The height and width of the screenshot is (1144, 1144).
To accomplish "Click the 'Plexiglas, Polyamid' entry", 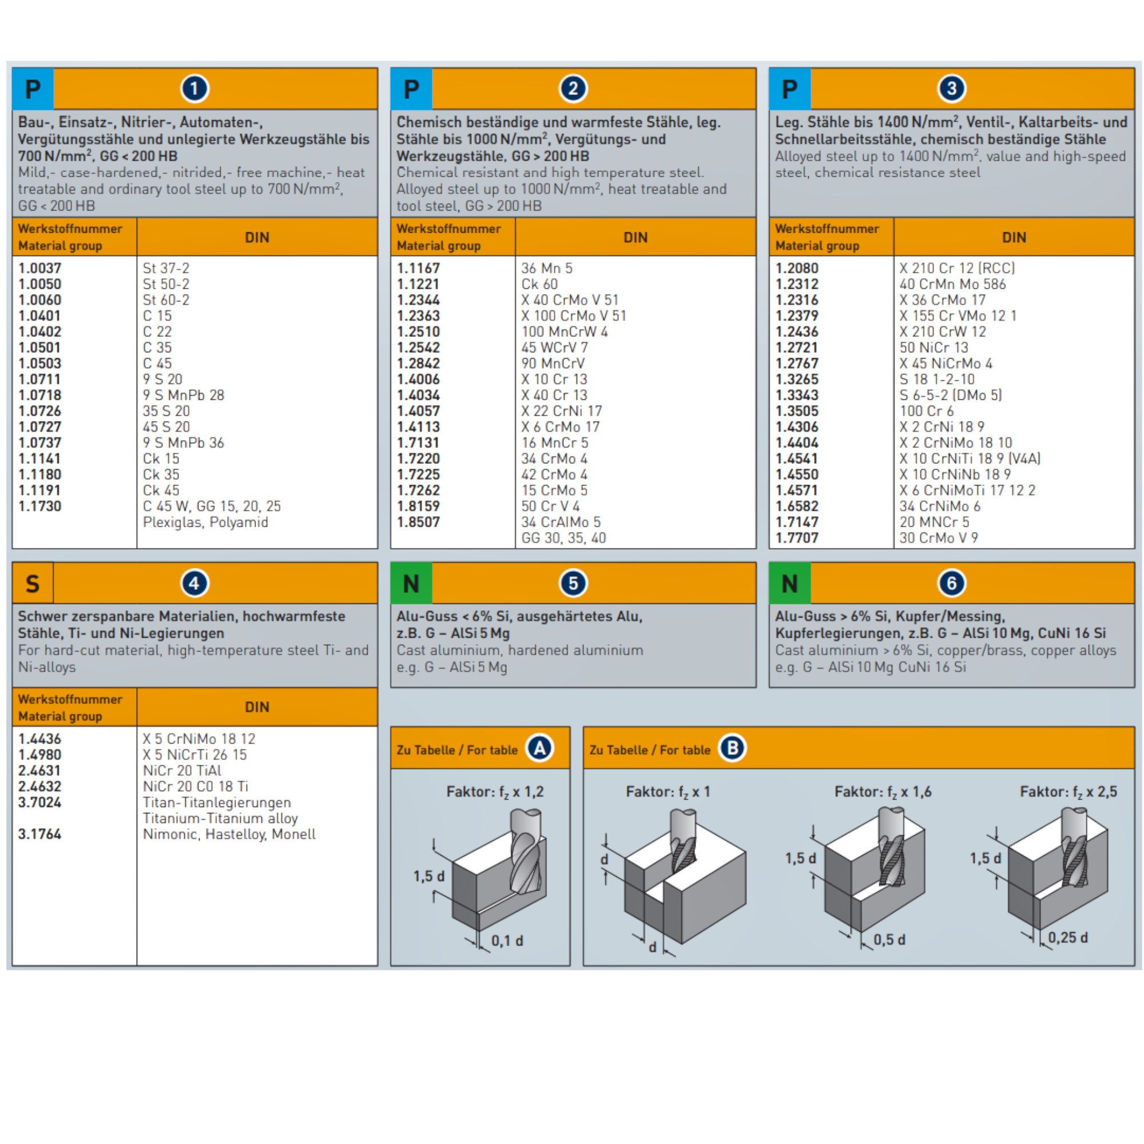I will point(205,522).
